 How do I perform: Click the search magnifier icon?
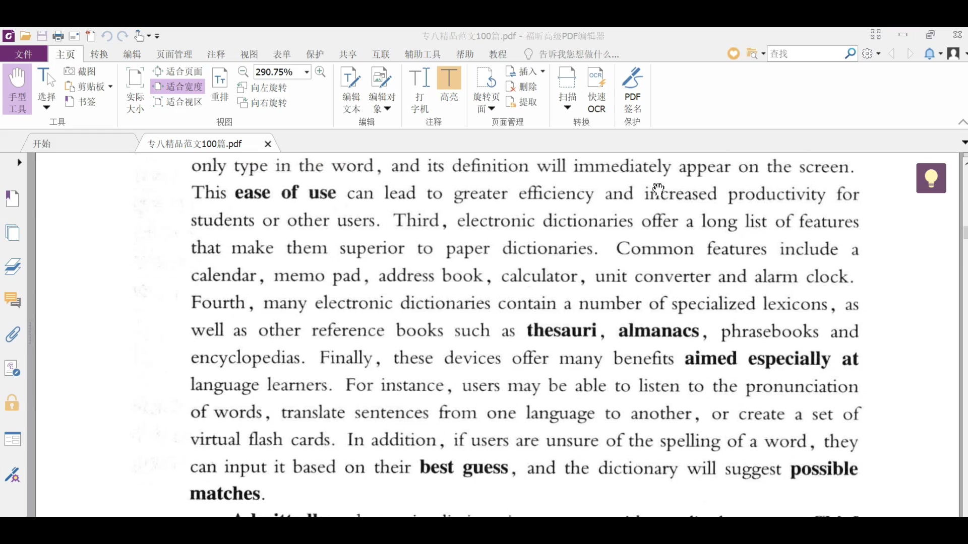(851, 53)
